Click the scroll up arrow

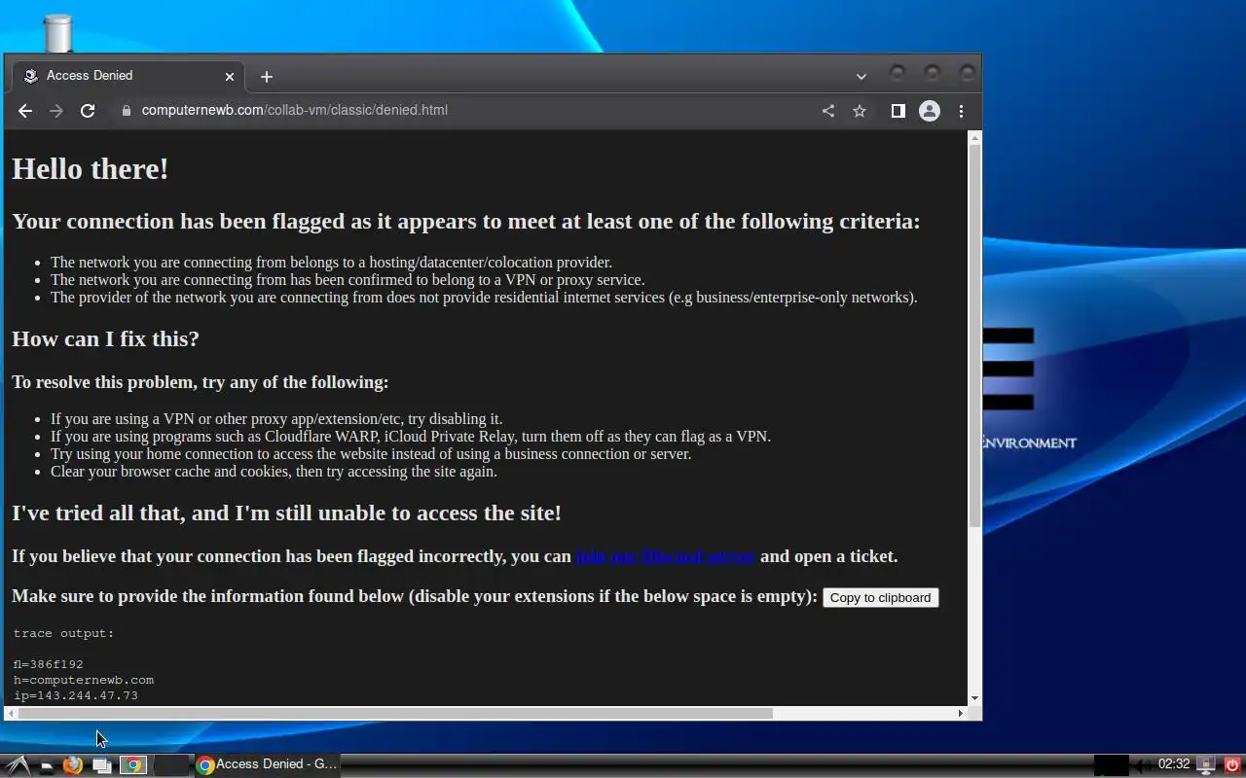pos(975,138)
